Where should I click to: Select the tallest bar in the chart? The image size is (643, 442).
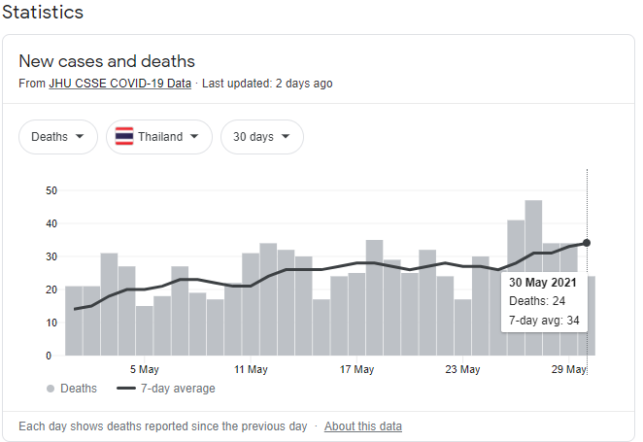[533, 277]
